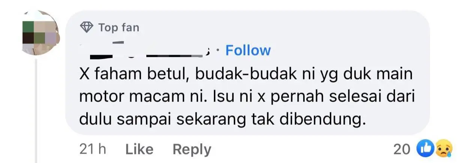Click the blue thumbs-up reaction icon
466x163 pixels.
click(x=424, y=150)
